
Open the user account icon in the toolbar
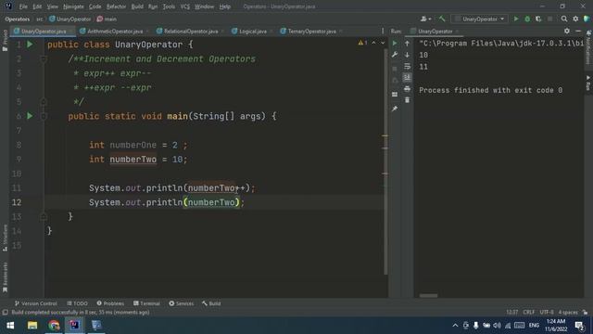pyautogui.click(x=425, y=19)
